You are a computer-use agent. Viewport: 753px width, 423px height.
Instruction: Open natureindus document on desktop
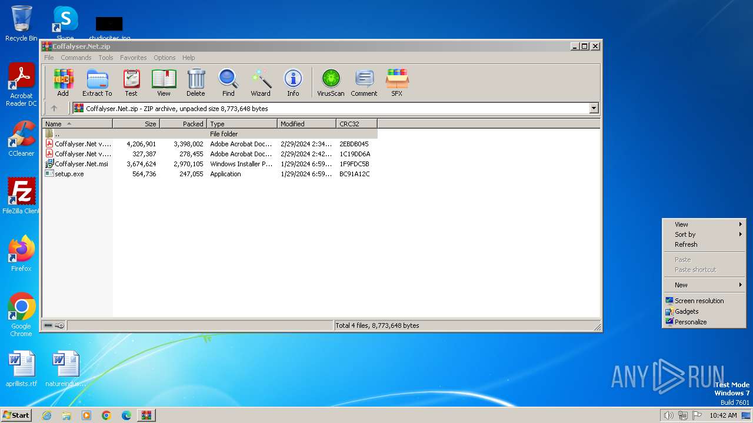65,369
